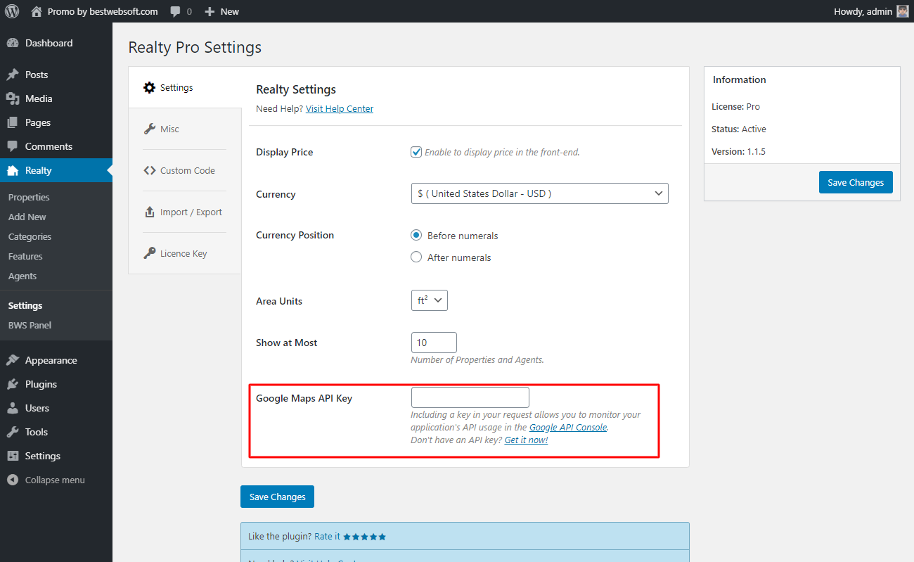Open the Google API Console link
The width and height of the screenshot is (914, 562).
(x=568, y=427)
